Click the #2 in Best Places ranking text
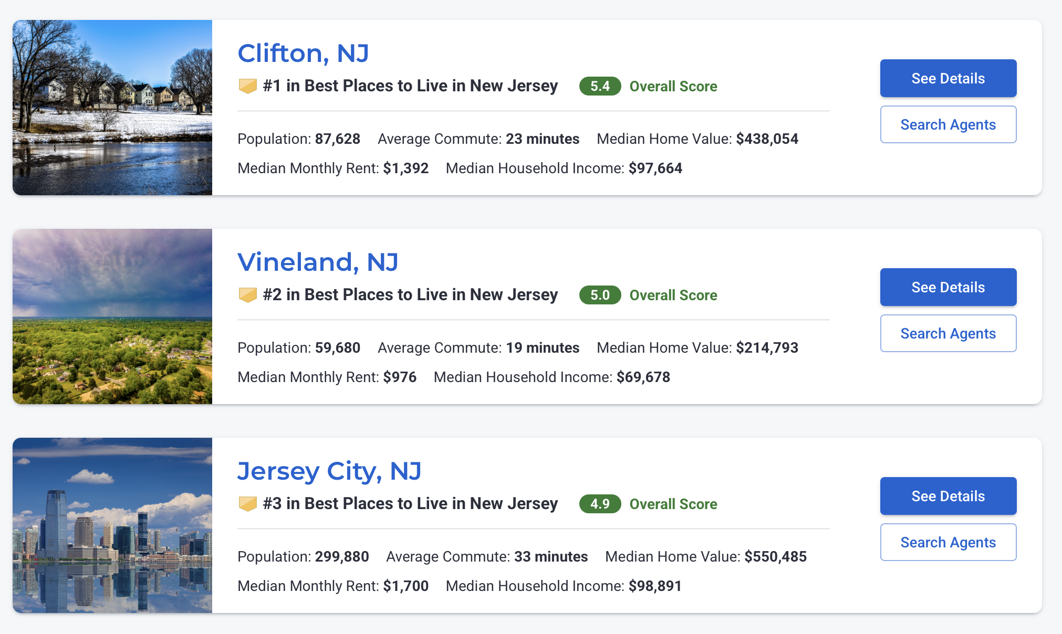1062x634 pixels. (410, 294)
